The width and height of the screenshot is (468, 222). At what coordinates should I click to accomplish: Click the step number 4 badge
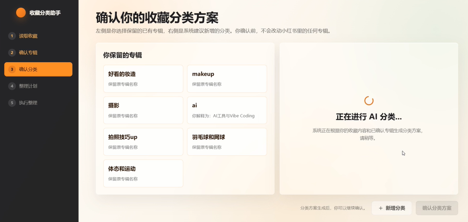pos(12,86)
